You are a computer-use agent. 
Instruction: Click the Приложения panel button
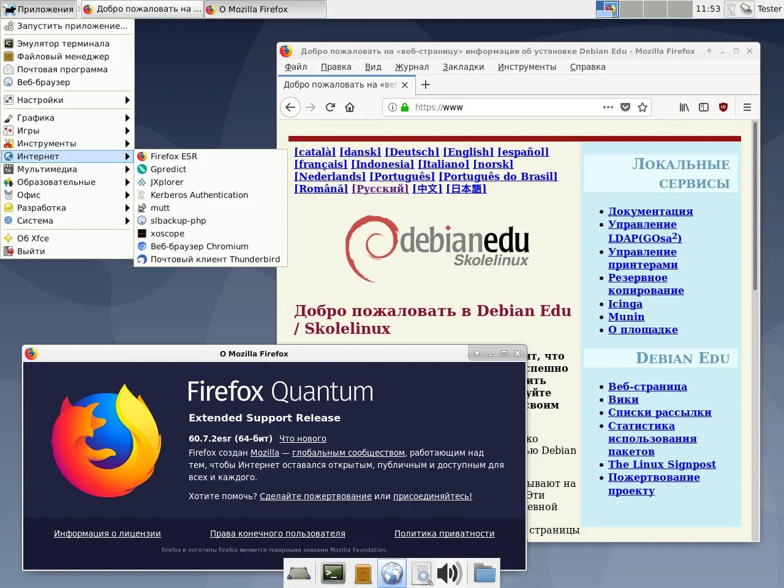point(38,9)
